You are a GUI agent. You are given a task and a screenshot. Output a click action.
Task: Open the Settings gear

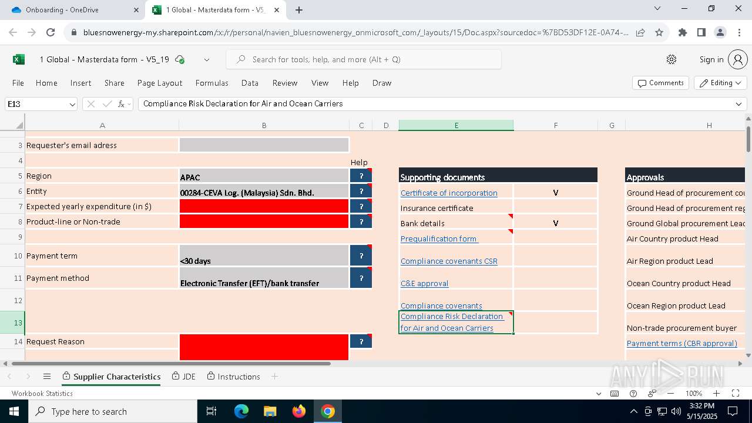point(672,59)
